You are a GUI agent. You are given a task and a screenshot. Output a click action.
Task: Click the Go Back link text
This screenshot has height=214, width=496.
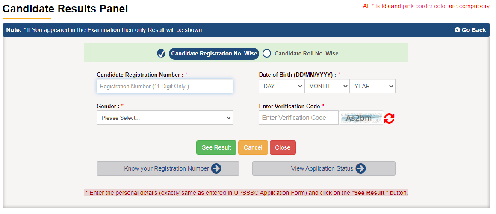tap(474, 30)
